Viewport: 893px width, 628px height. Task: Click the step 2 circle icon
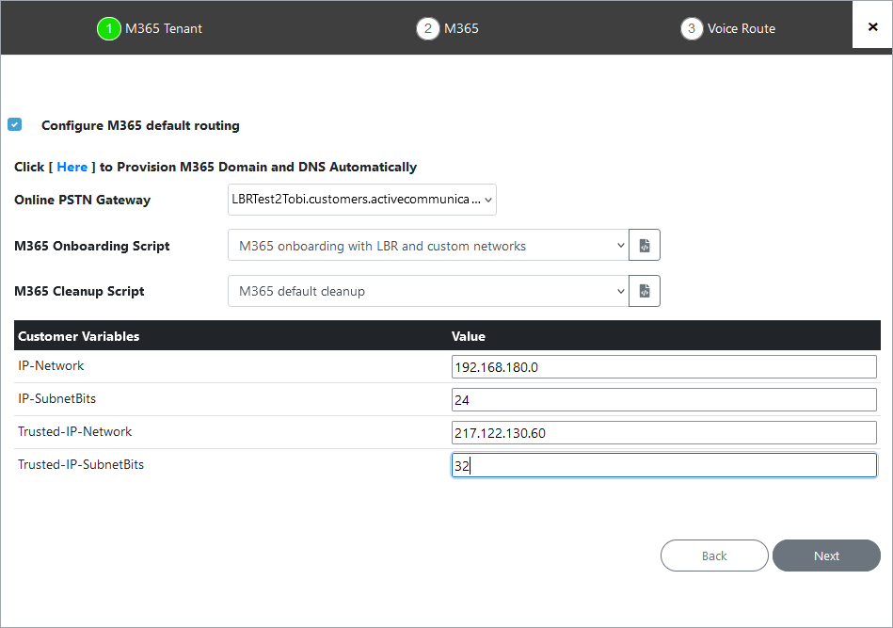point(428,28)
